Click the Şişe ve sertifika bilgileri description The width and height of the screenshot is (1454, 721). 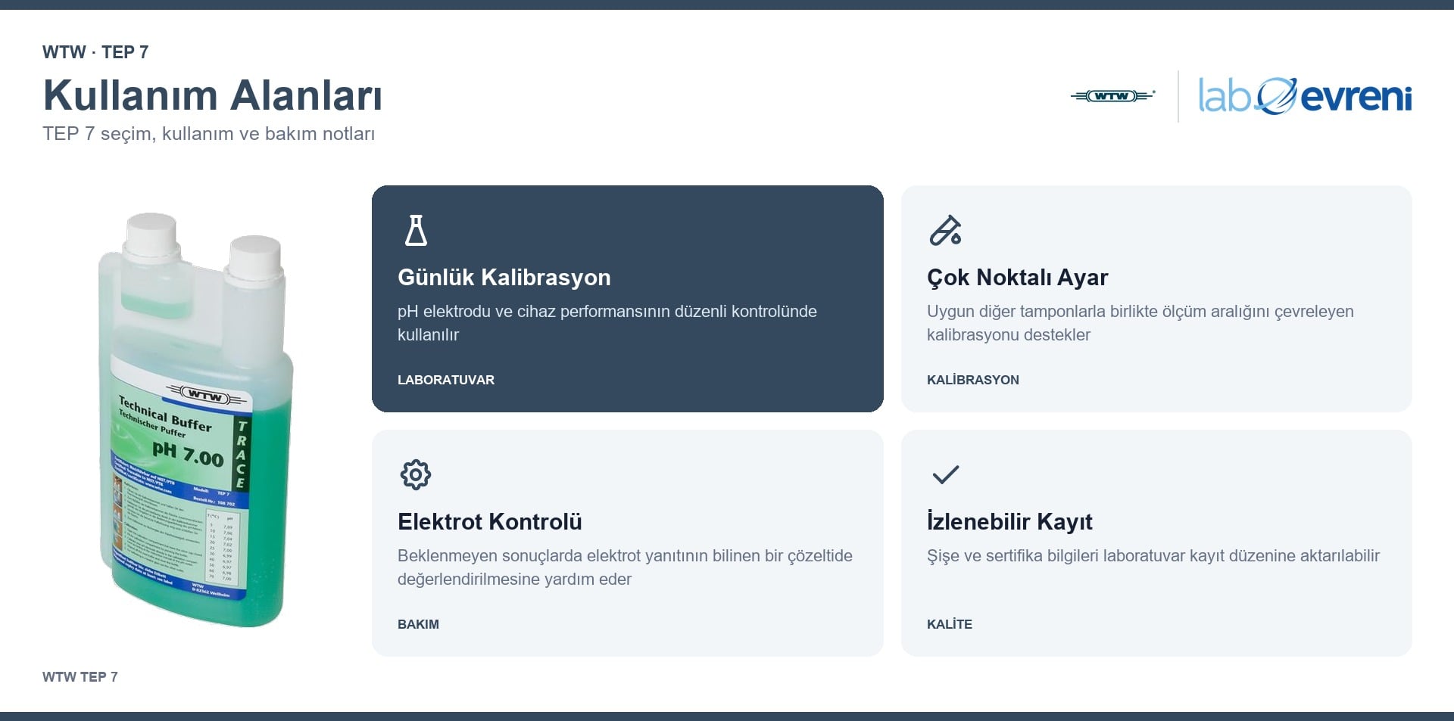click(x=1153, y=556)
